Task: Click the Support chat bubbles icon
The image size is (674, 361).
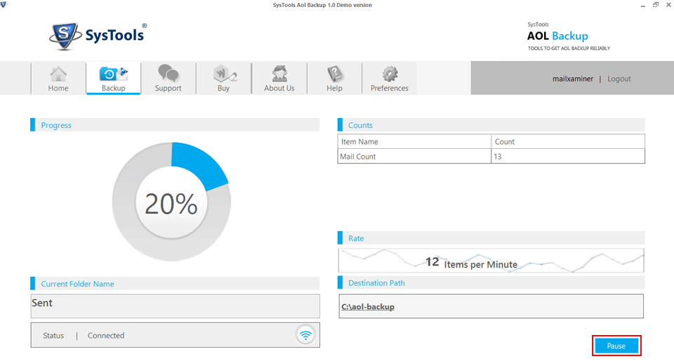Action: pyautogui.click(x=168, y=74)
